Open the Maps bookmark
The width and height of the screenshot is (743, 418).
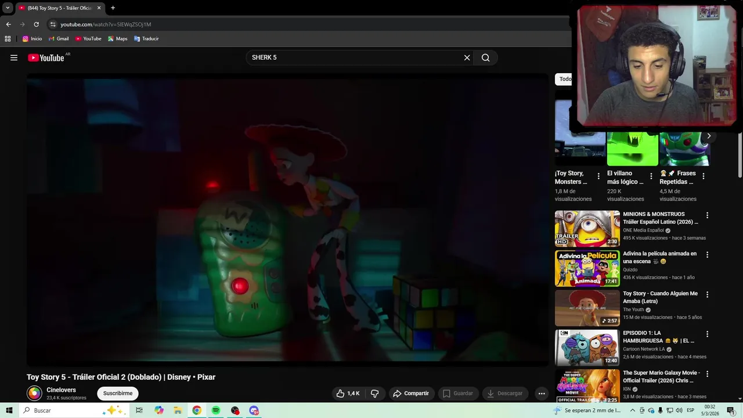click(117, 39)
